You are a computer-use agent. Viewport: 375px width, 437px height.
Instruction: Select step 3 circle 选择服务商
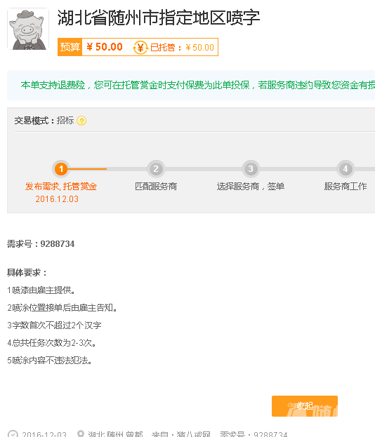coord(251,168)
